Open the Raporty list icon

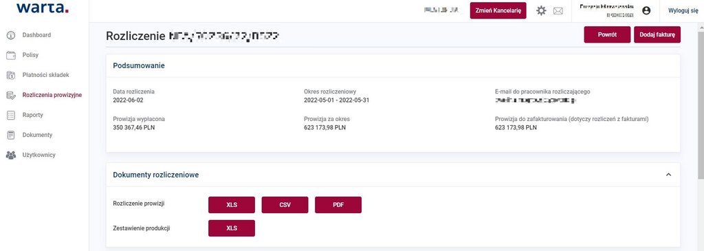click(11, 115)
